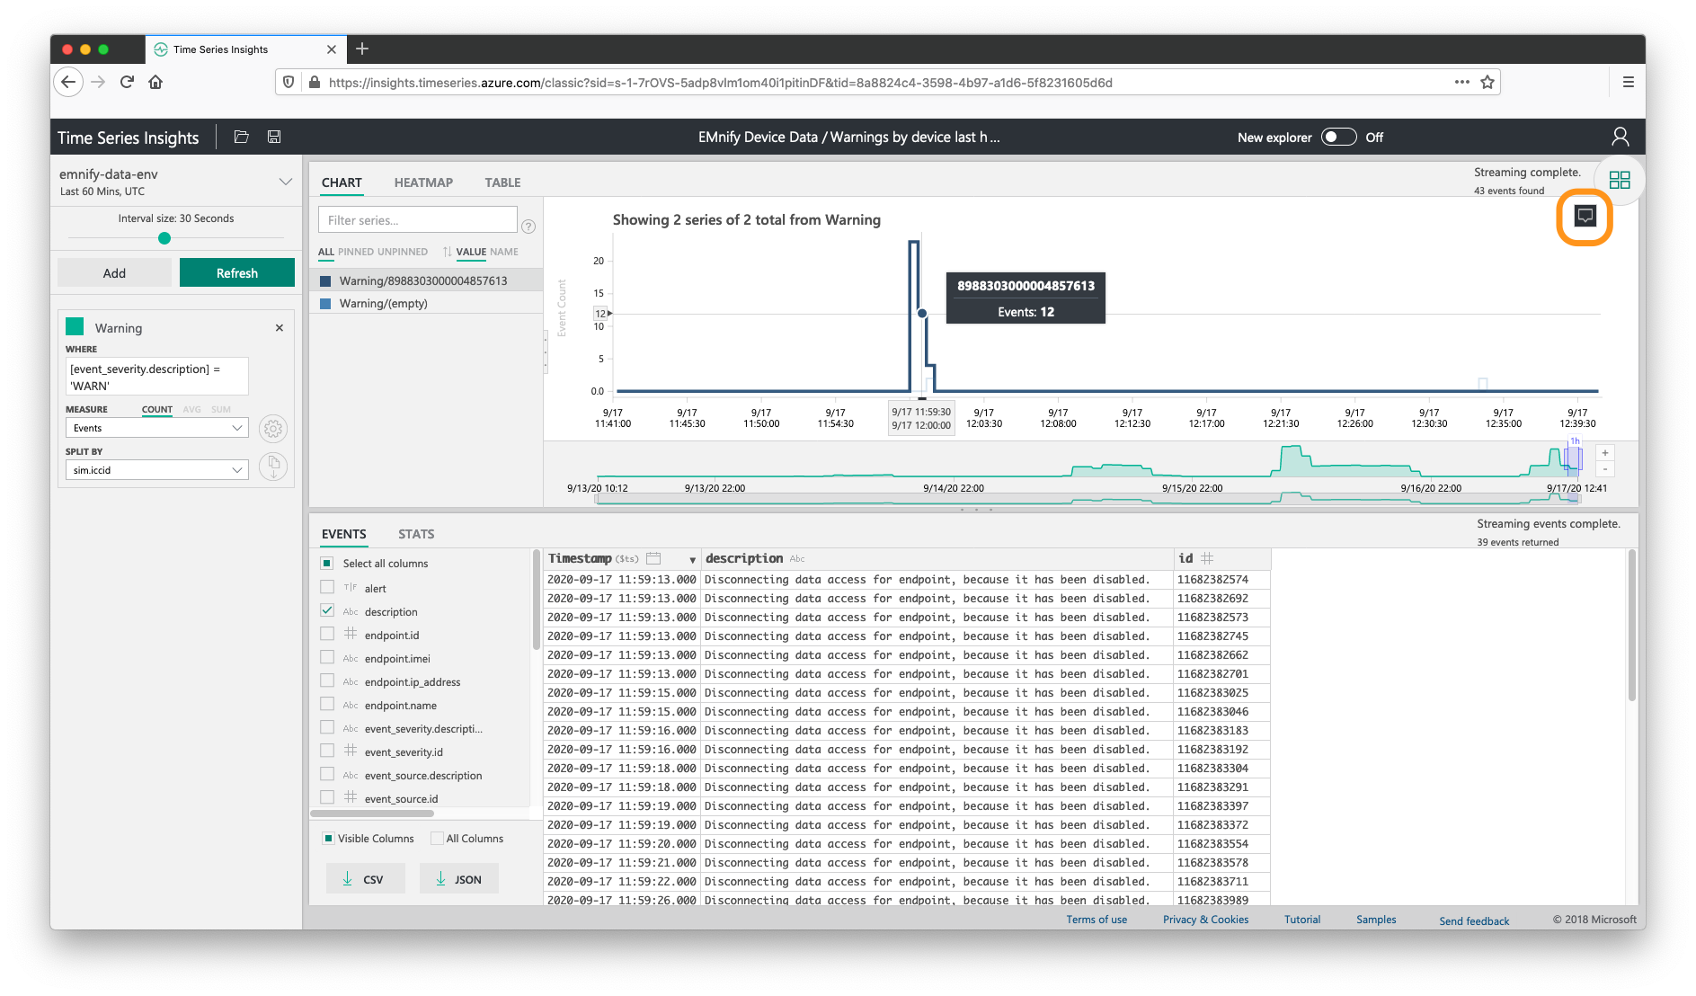
Task: Open a new browser tab
Action: click(362, 49)
